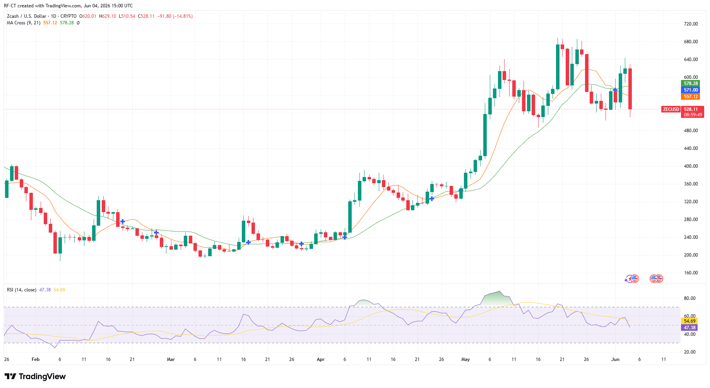Click the 20.00 RSI axis tick
This screenshot has height=388, width=710.
tap(689, 352)
